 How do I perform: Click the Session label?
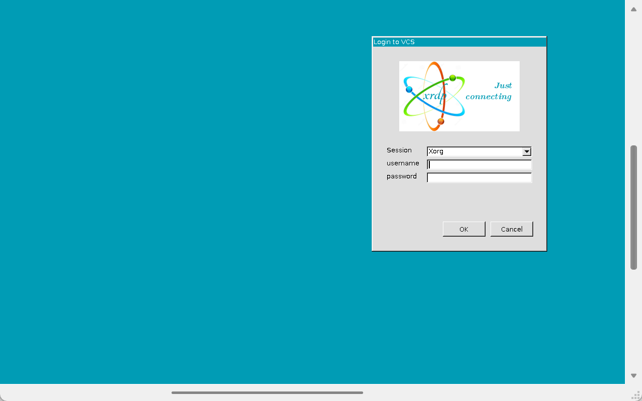[399, 150]
